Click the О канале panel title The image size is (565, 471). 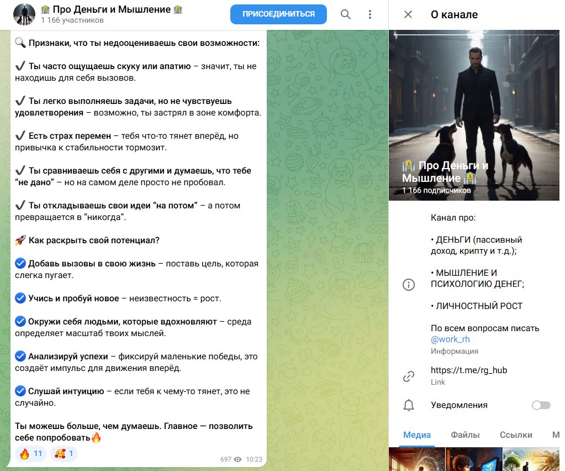coord(454,14)
